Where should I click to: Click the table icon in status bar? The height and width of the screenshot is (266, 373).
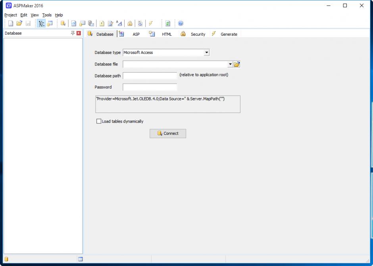[x=81, y=259]
